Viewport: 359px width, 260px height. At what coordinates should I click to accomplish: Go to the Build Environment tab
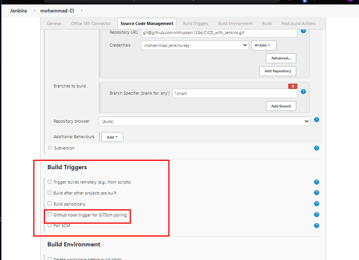pyautogui.click(x=235, y=23)
